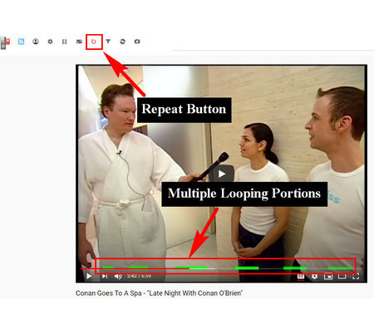Click the circular sync arrows icon
This screenshot has height=330, width=374.
tap(123, 42)
